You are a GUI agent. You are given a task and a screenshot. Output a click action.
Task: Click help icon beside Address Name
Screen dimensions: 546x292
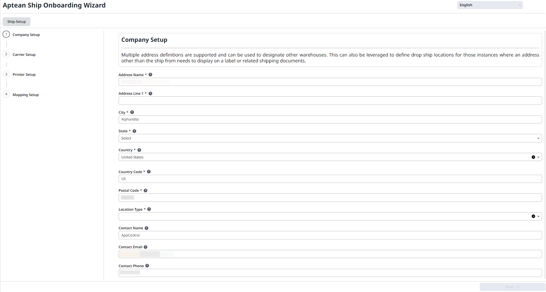pos(150,75)
